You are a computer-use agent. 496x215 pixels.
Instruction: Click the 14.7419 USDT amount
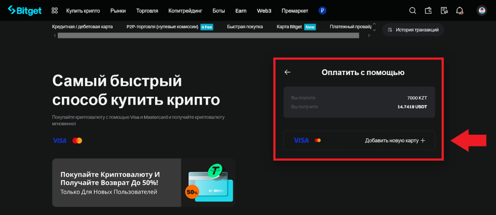tap(412, 107)
